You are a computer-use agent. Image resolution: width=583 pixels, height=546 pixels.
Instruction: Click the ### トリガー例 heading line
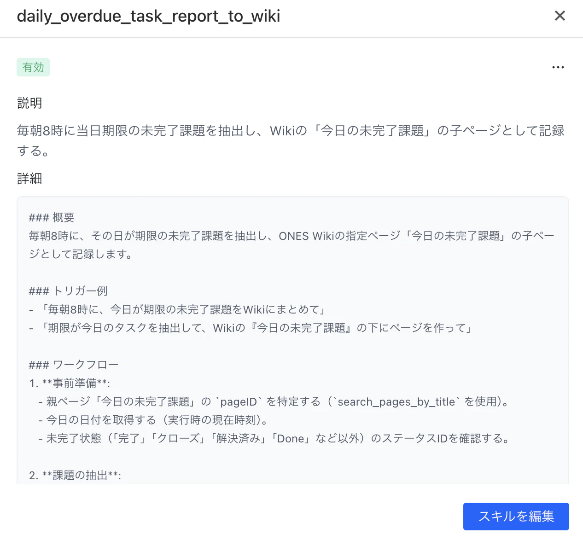[x=68, y=291]
